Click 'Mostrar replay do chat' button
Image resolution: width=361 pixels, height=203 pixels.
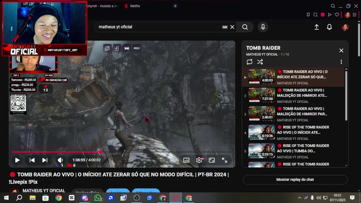(x=295, y=180)
